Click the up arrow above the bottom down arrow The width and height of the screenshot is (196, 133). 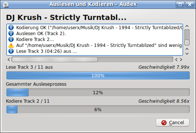click(187, 49)
